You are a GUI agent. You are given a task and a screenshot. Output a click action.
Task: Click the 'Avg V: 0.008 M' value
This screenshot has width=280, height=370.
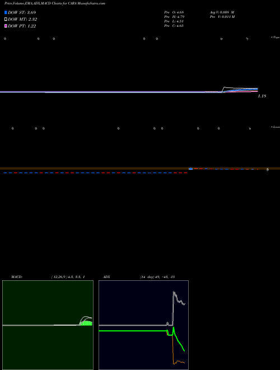222,12
